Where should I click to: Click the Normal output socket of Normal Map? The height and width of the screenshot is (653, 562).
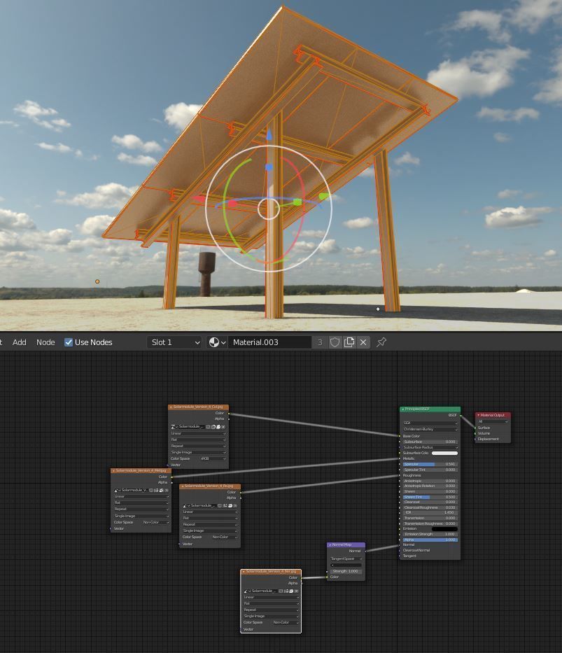click(x=365, y=551)
